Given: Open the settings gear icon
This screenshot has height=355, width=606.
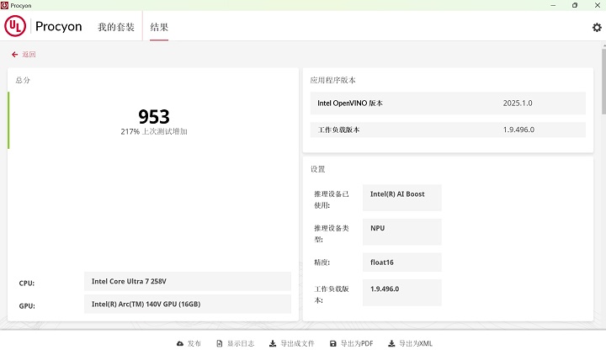Looking at the screenshot, I should 597,28.
